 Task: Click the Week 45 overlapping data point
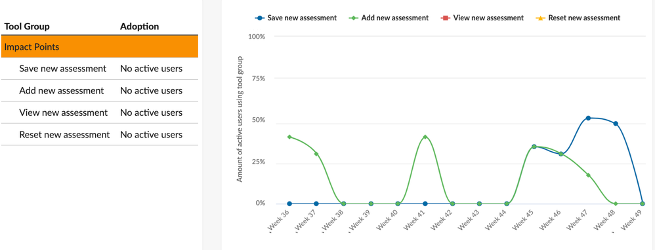coord(534,147)
